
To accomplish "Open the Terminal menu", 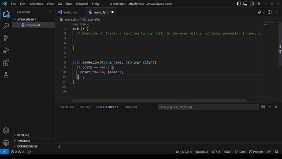I will pos(82,4).
